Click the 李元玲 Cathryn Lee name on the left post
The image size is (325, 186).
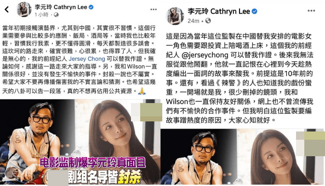click(61, 7)
